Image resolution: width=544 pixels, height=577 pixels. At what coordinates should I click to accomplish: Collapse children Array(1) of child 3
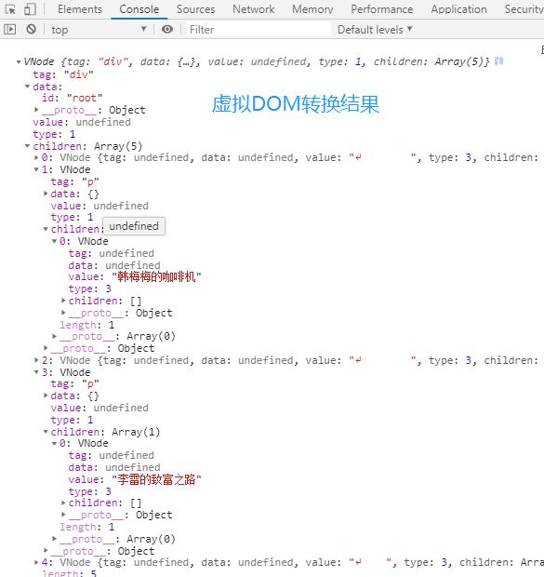[46, 432]
